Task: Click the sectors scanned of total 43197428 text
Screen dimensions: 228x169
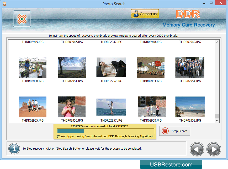Action: [99, 126]
